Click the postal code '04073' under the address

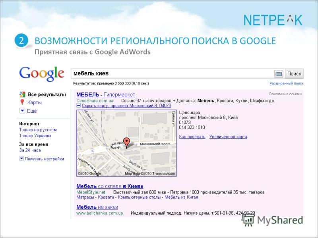185,123
